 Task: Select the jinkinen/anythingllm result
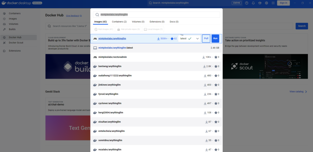click(x=156, y=85)
